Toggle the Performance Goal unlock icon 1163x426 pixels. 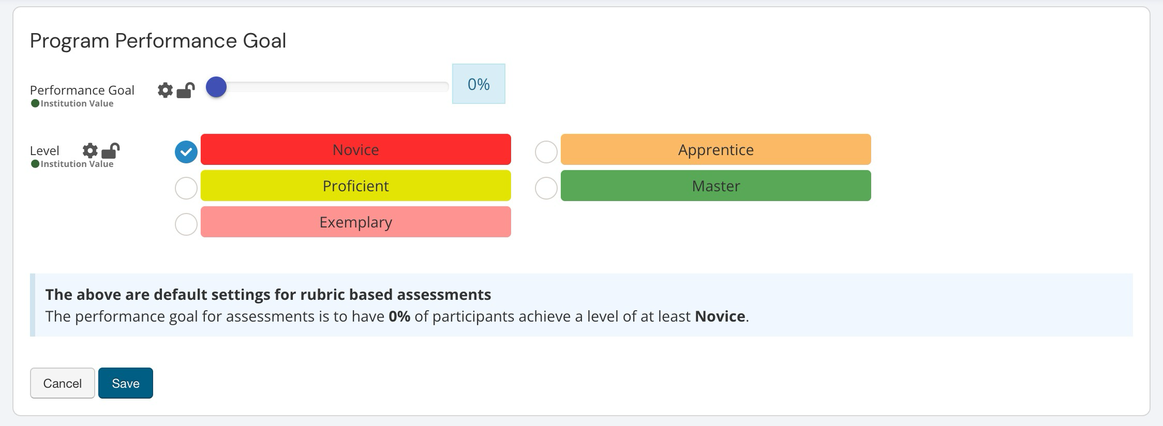tap(186, 90)
